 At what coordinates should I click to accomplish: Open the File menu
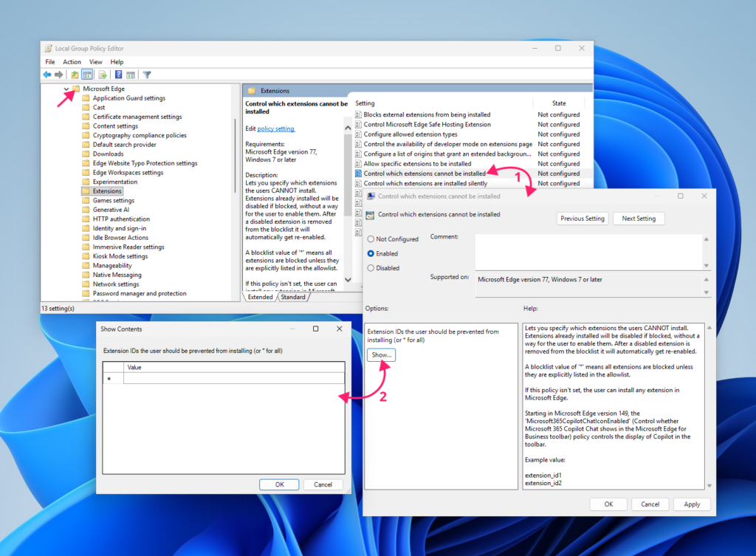point(50,62)
